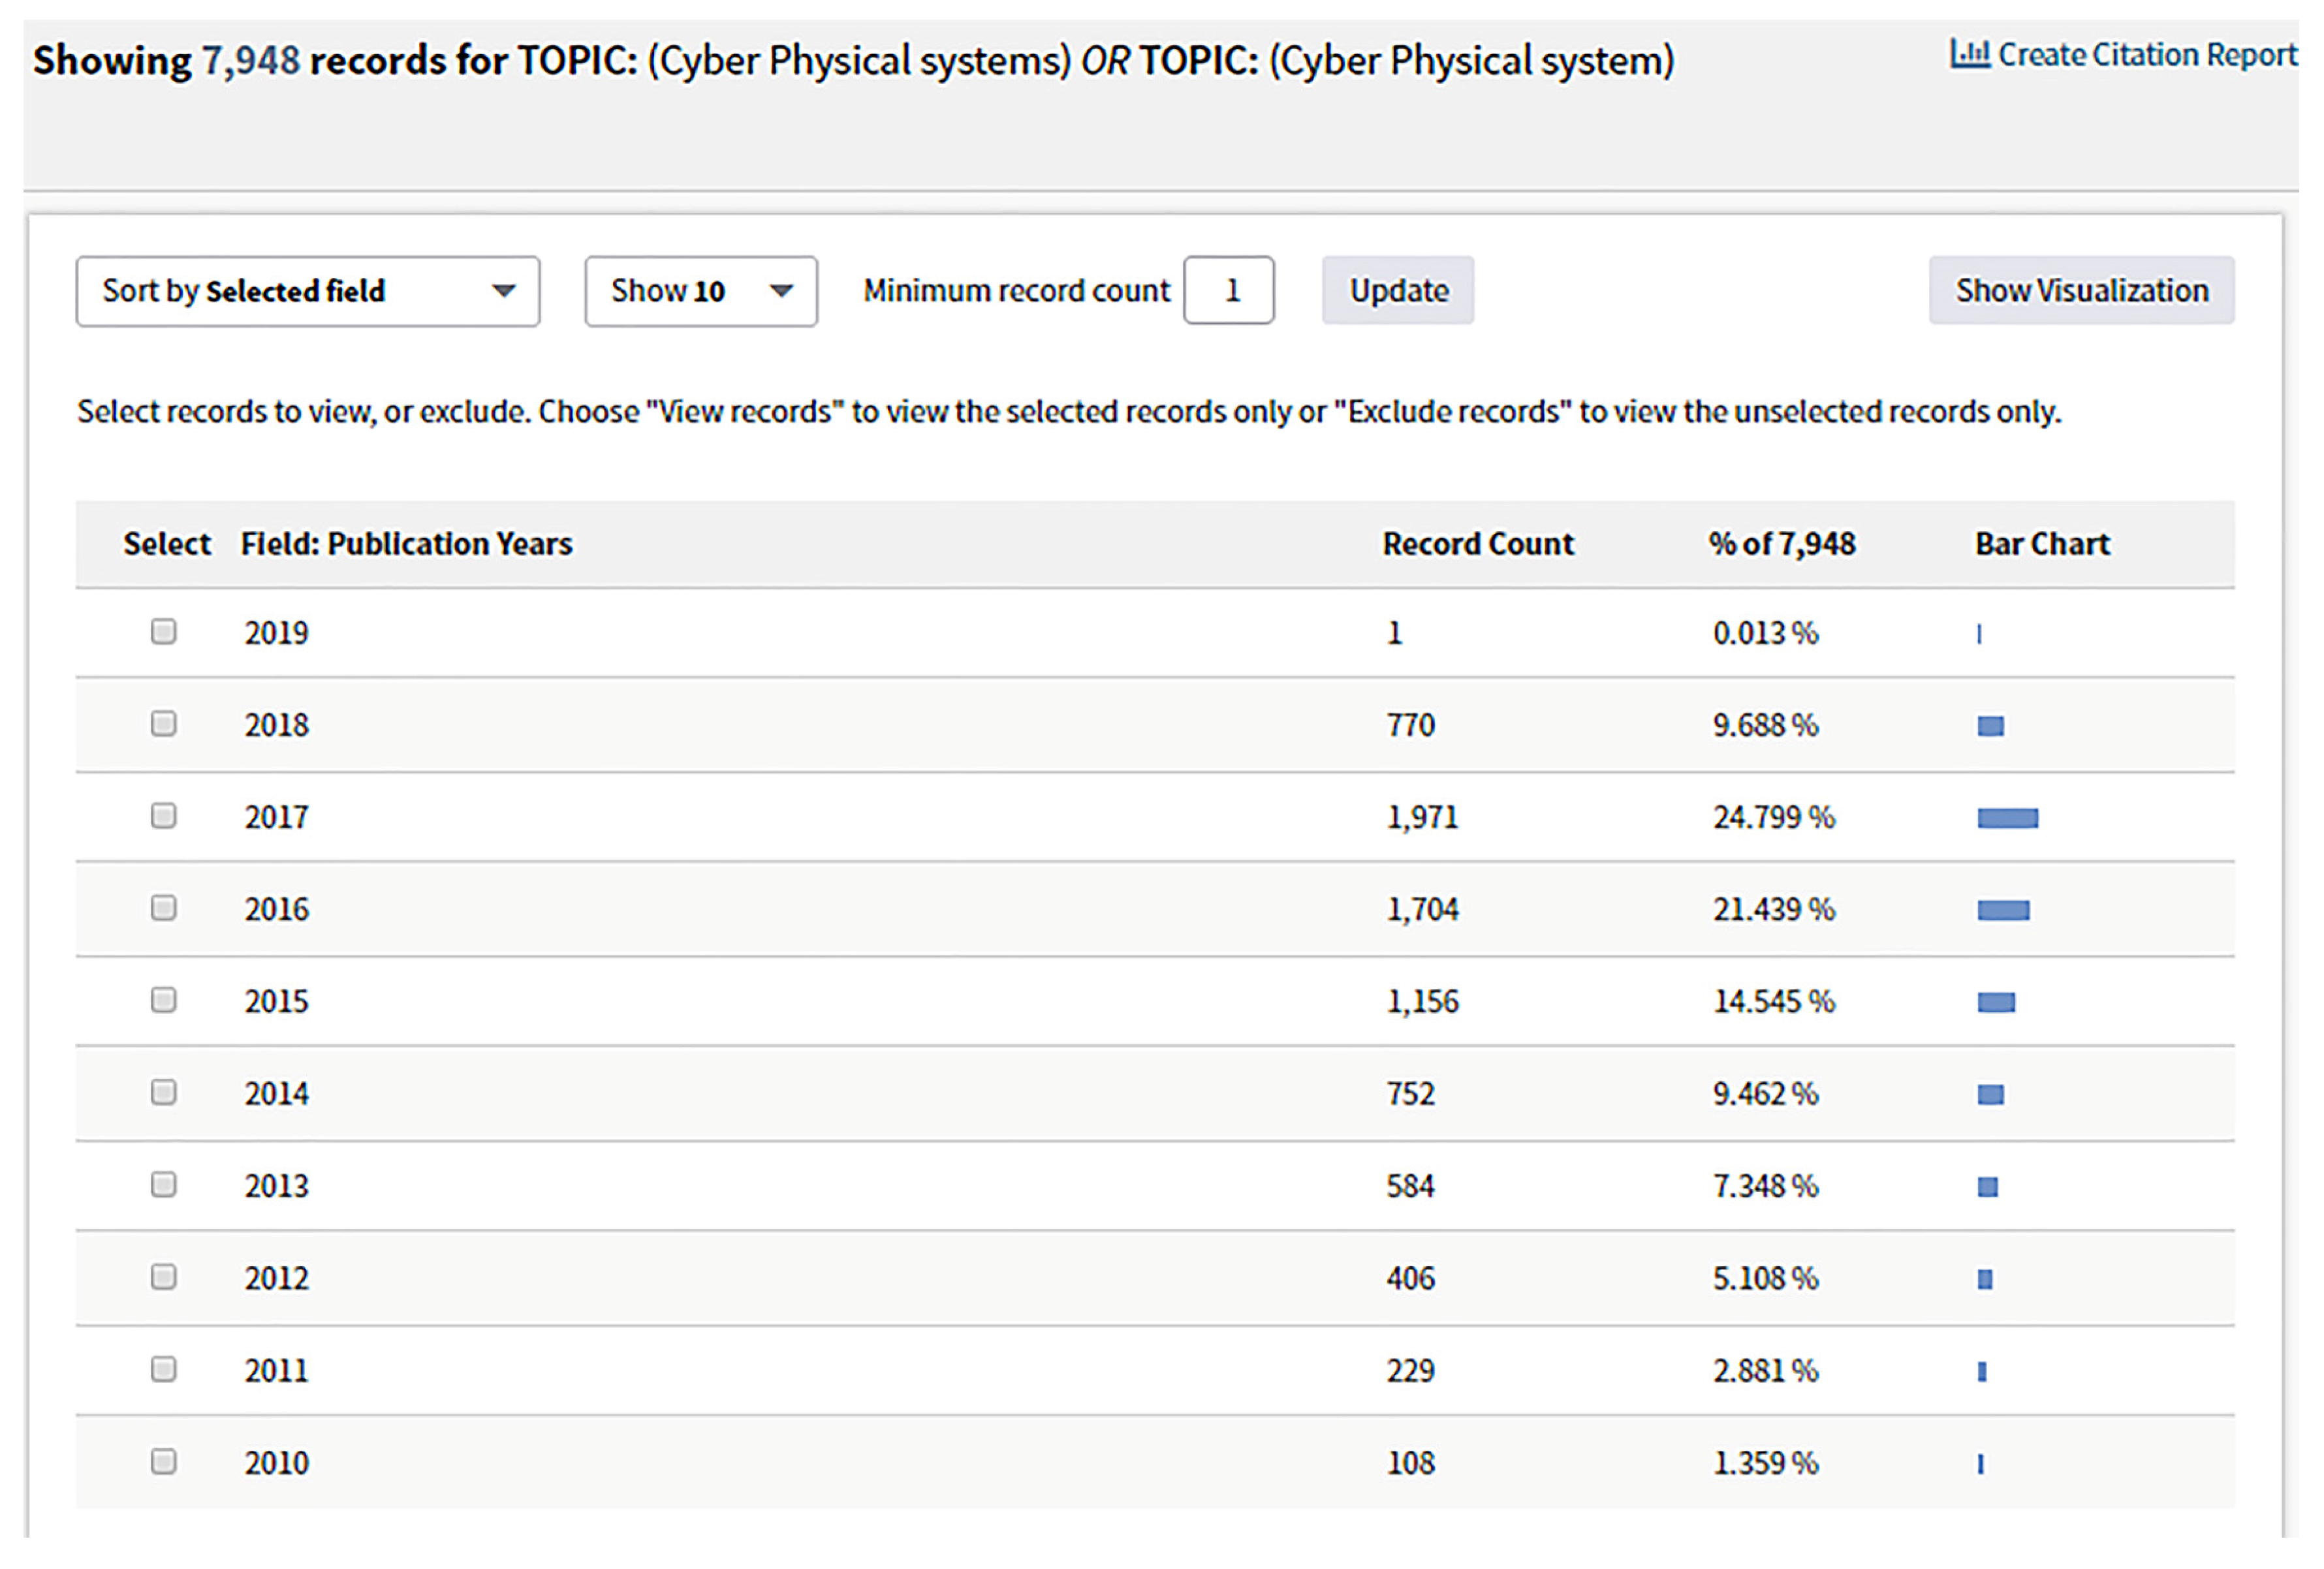Check the 2015 row checkbox

164,1000
